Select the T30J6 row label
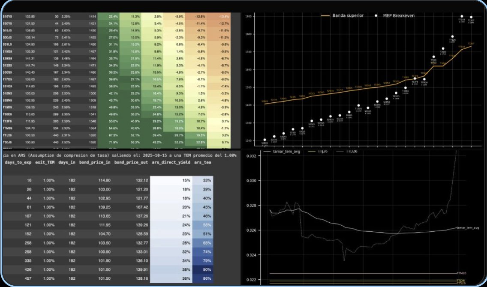 [7, 142]
